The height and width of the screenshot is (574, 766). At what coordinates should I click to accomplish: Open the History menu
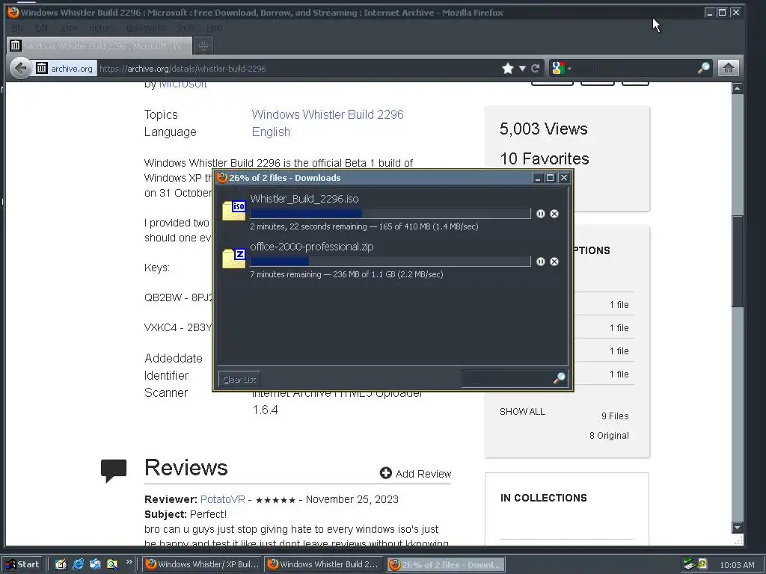[100, 28]
